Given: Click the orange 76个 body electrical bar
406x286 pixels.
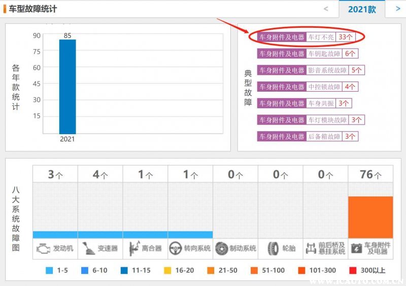Looking at the screenshot, I should [x=370, y=217].
